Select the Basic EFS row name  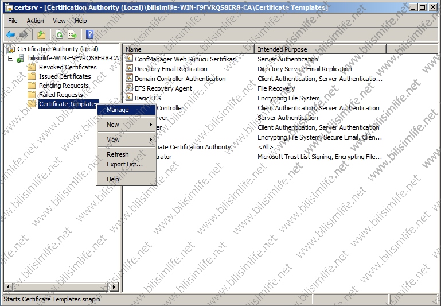[x=148, y=98]
